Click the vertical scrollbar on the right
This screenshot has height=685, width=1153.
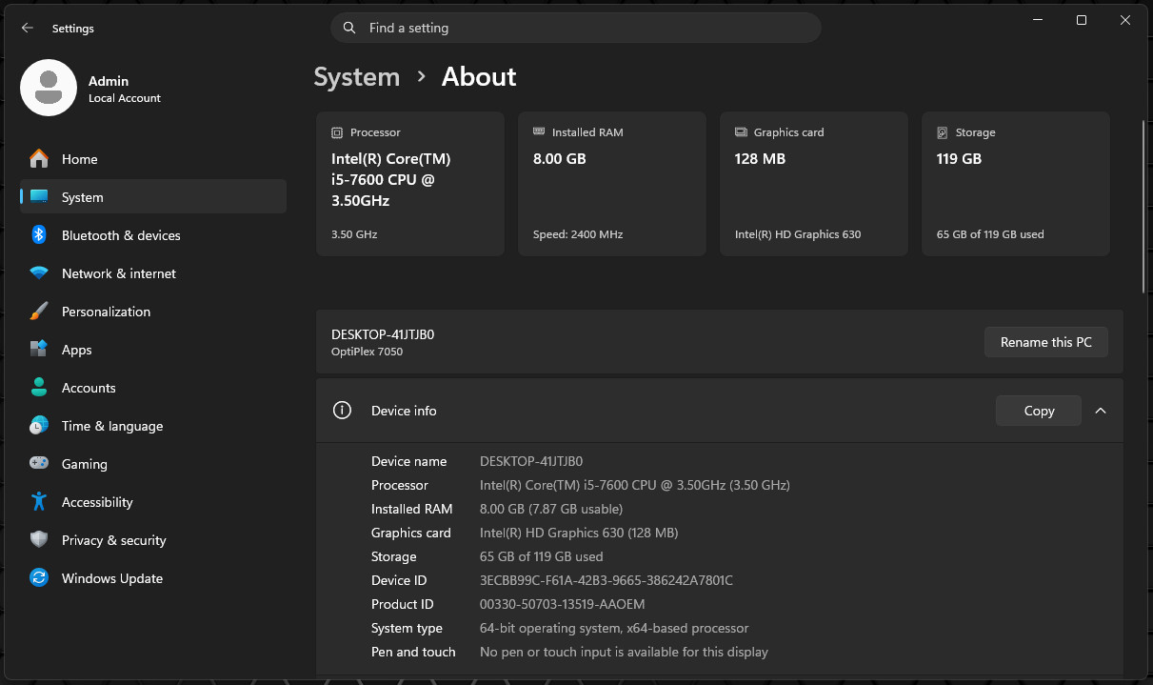[1144, 207]
